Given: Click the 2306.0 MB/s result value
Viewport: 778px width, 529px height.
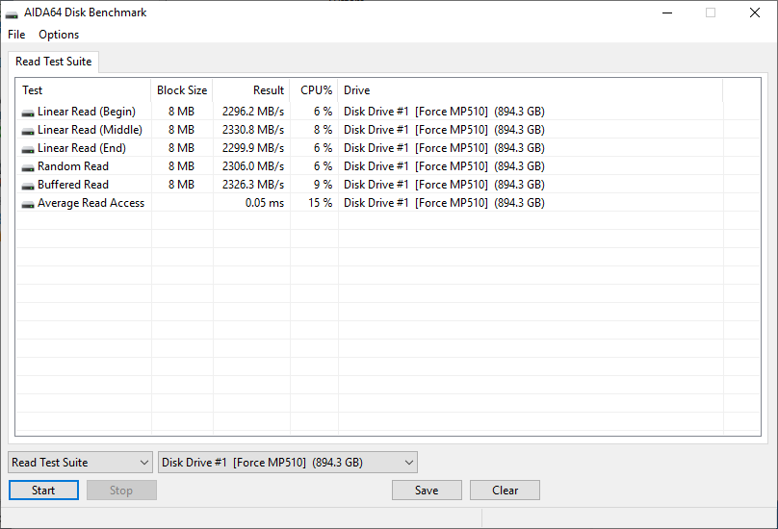Looking at the screenshot, I should [x=253, y=166].
